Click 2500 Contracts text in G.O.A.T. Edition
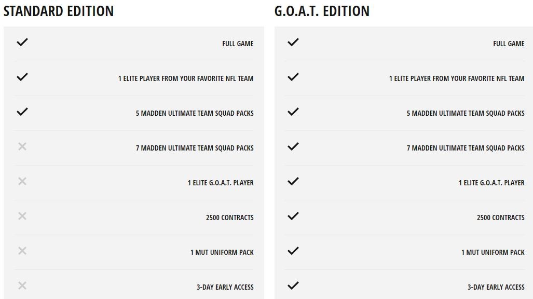533x299 pixels. point(501,218)
